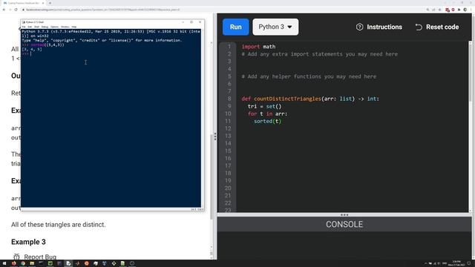475x267 pixels.
Task: Open the extensions puzzle icon in browser toolbar
Action: 459,10
